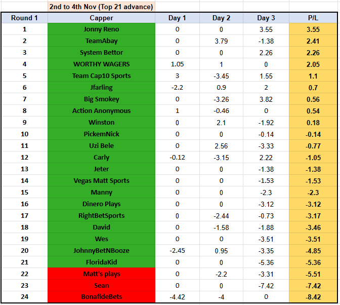This screenshot has width=340, height=305.
Task: Select Manny's P/L value -2.3
Action: tap(313, 193)
